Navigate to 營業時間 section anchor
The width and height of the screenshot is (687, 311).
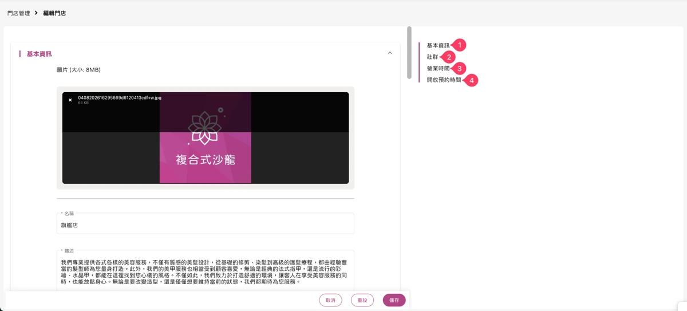click(x=438, y=68)
